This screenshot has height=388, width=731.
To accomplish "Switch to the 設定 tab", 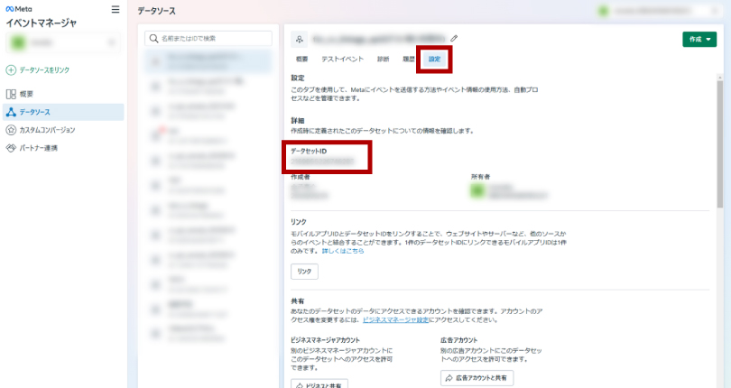I will 434,60.
